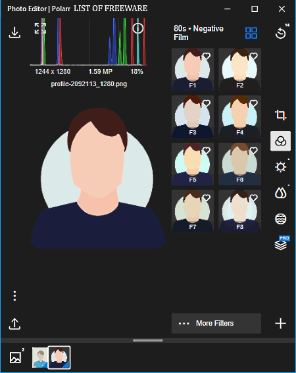Click the 18% zoom value
This screenshot has width=296, height=373.
point(137,72)
